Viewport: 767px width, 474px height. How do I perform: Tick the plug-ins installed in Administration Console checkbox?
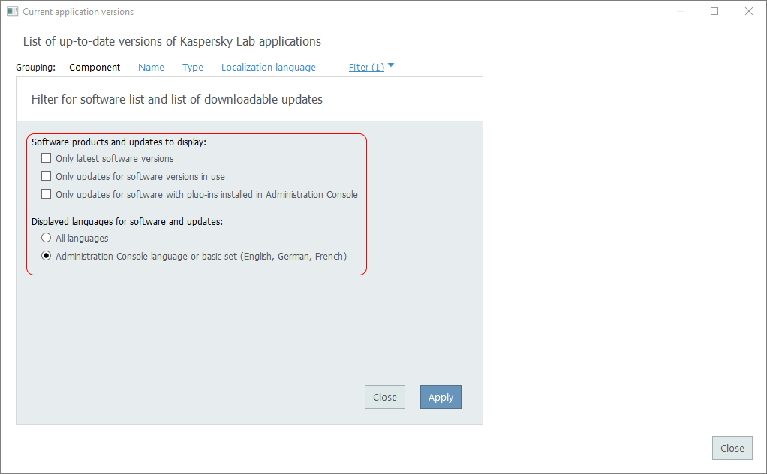(x=47, y=194)
